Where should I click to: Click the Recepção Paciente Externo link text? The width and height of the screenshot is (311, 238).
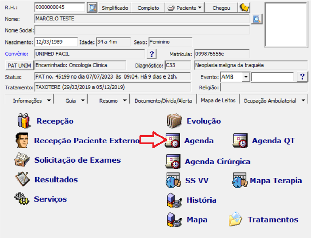pos(87,141)
